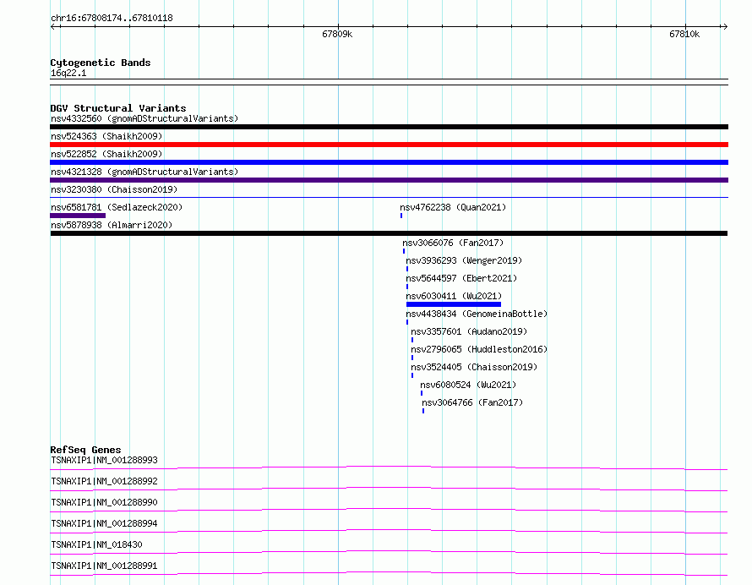The image size is (752, 585).
Task: Select variant nsv6080524 (Wu2021) label
Action: pos(468,385)
